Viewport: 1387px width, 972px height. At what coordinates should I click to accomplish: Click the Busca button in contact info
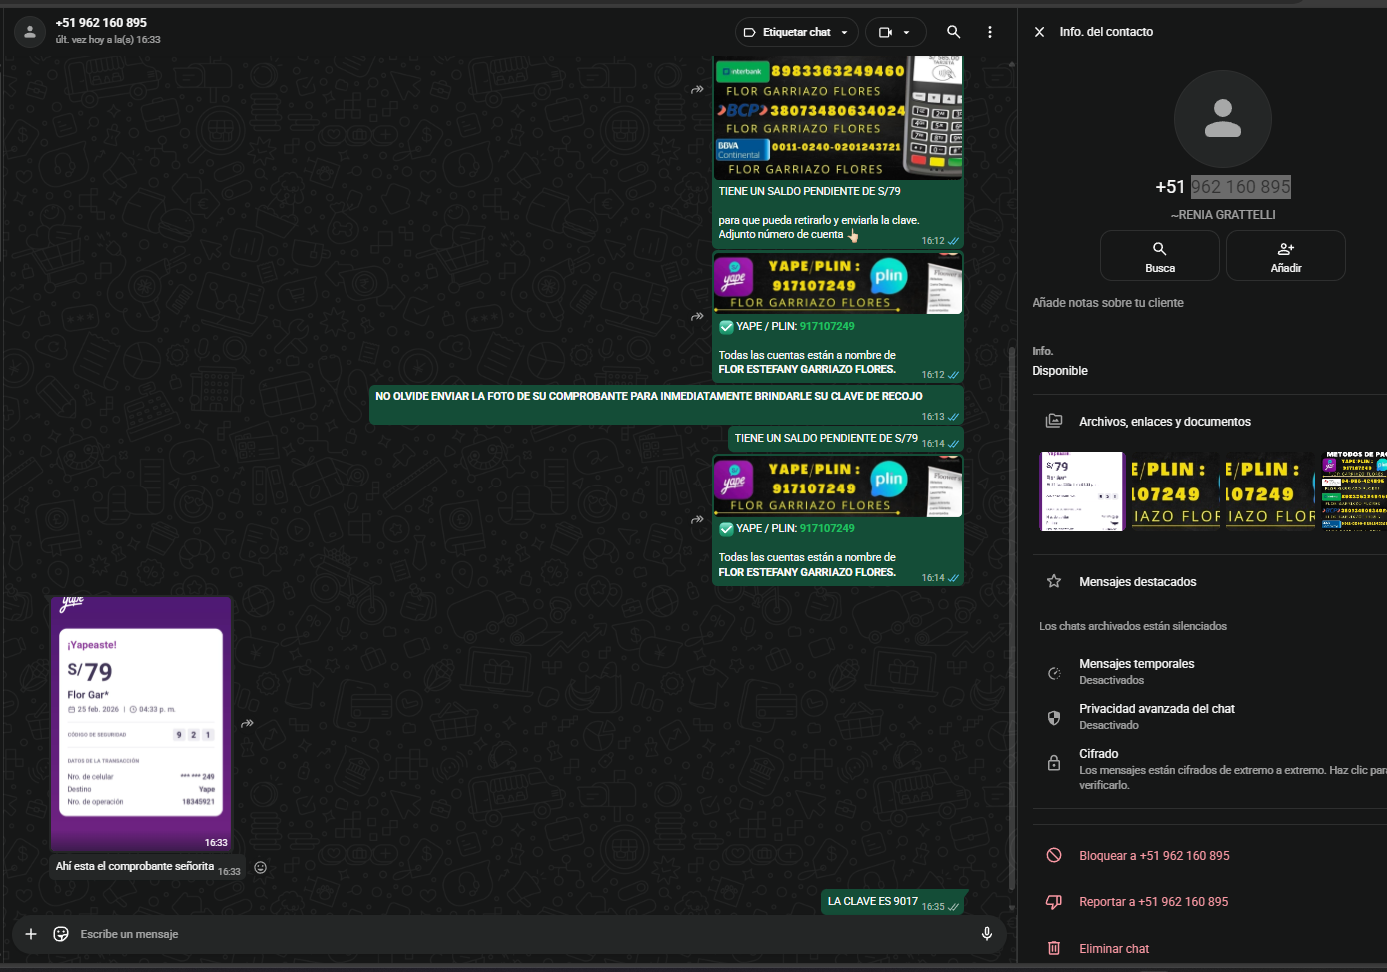tap(1159, 256)
